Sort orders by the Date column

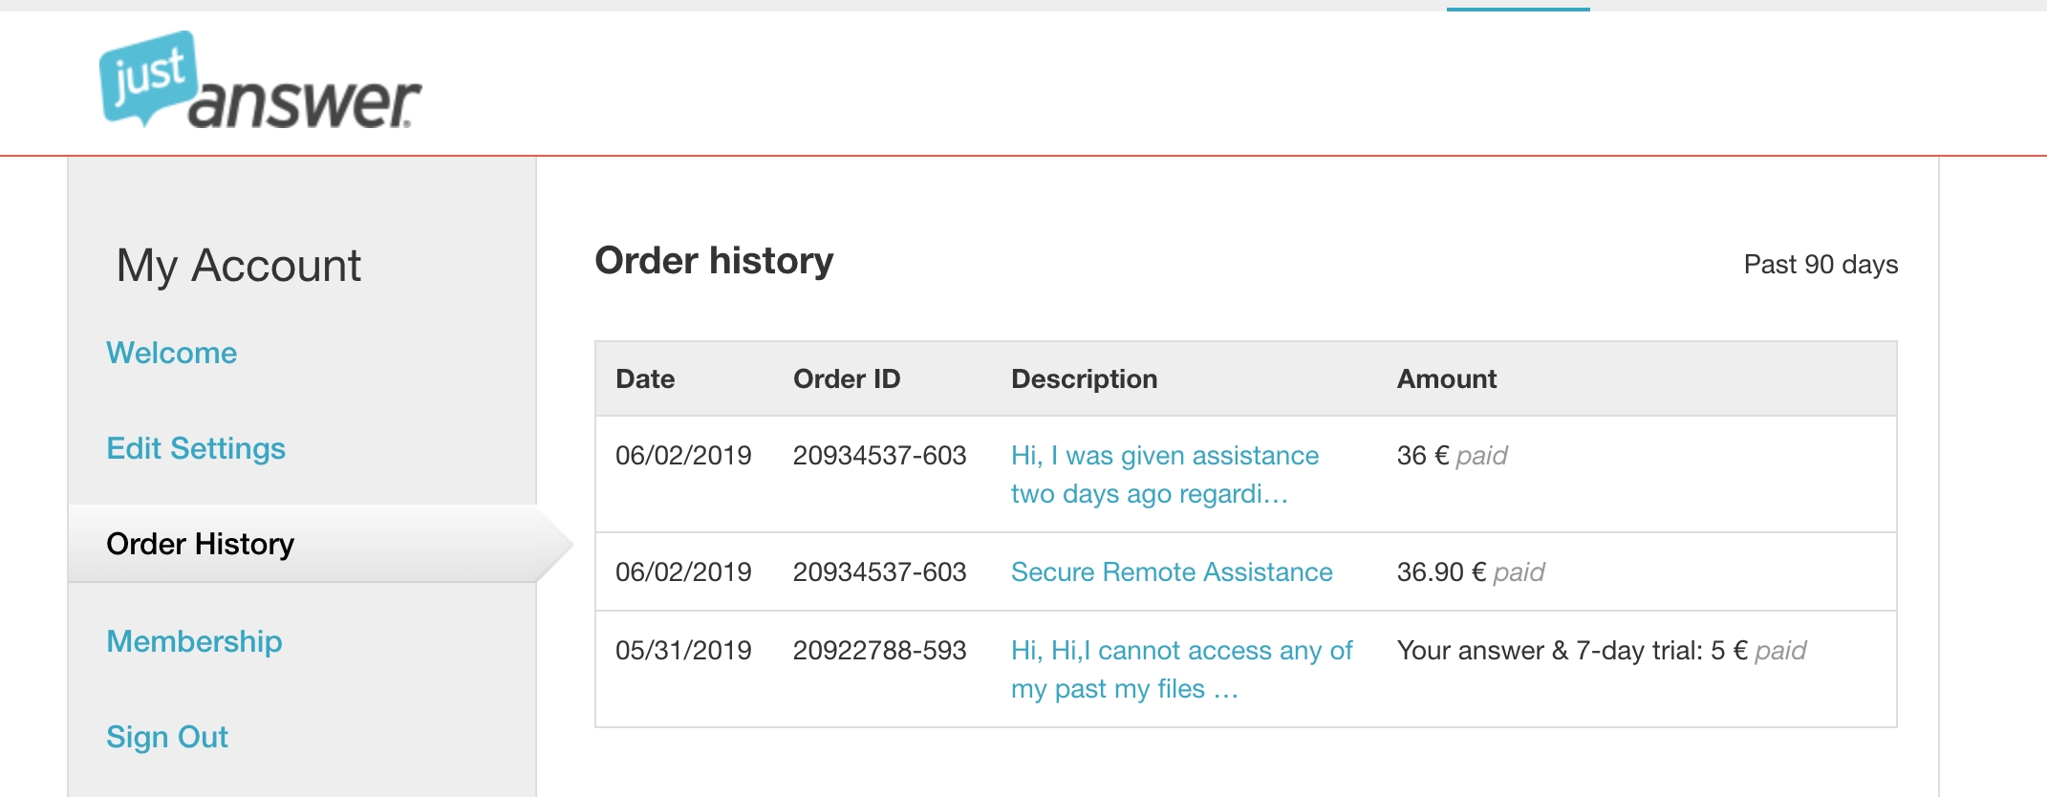[x=645, y=378]
